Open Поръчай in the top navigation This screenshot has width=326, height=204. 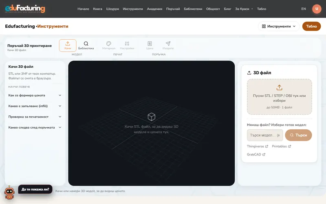pos(173,9)
